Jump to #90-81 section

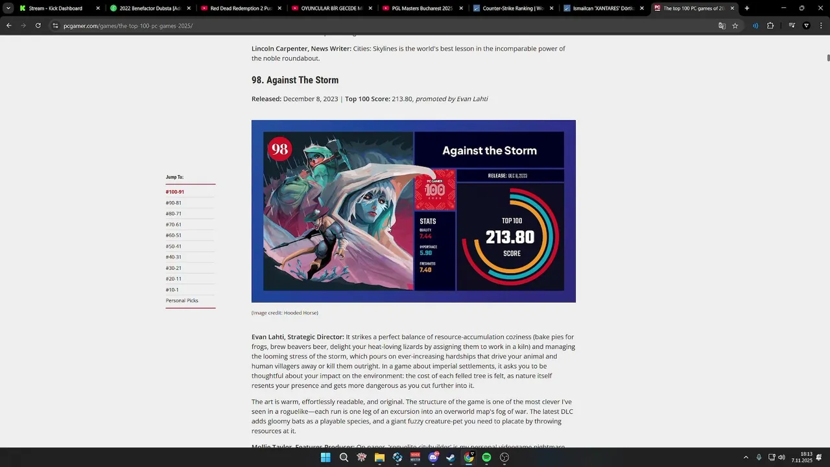click(x=173, y=203)
